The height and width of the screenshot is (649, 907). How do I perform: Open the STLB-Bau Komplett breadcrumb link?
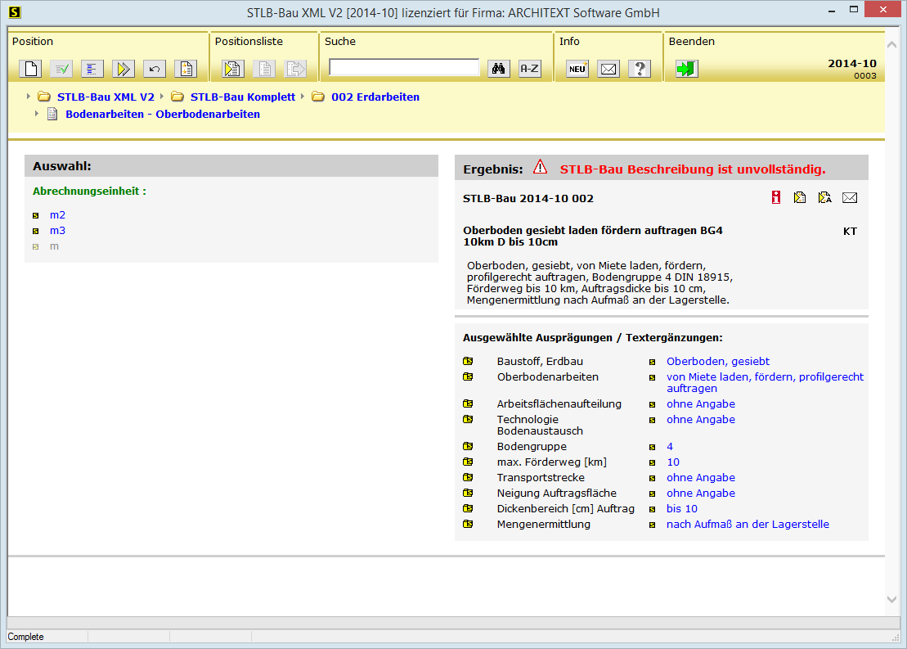[243, 97]
